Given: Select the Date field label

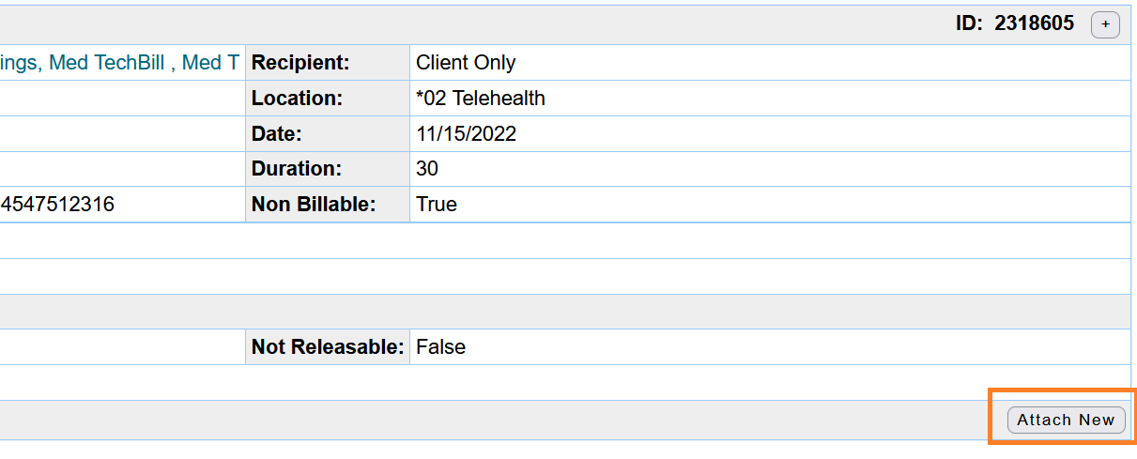Looking at the screenshot, I should [x=277, y=134].
